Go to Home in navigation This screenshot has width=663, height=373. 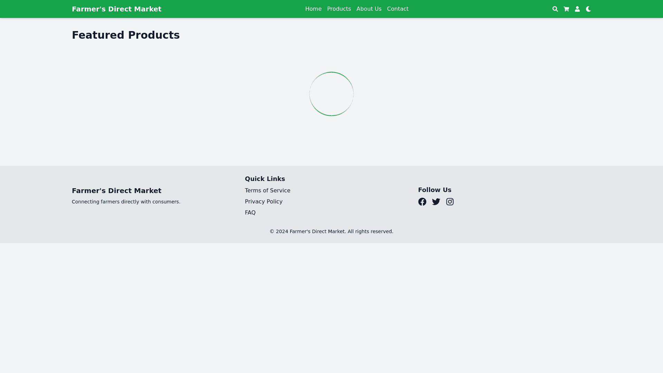click(x=313, y=9)
